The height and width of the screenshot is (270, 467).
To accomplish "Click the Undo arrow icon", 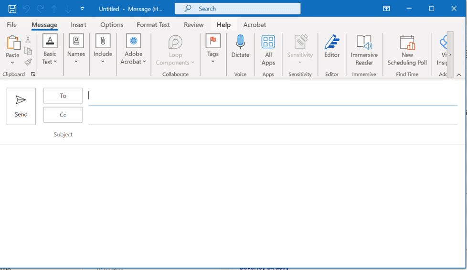I will tap(26, 9).
